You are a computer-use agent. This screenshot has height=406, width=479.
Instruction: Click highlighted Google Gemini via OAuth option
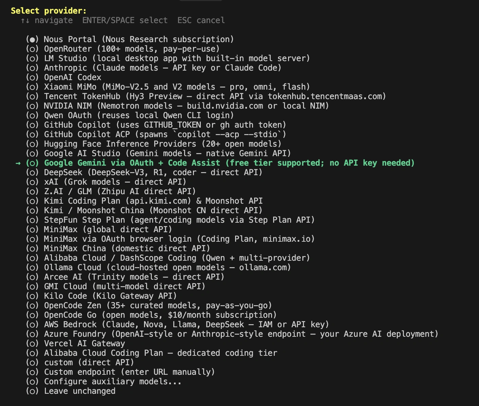pos(220,163)
